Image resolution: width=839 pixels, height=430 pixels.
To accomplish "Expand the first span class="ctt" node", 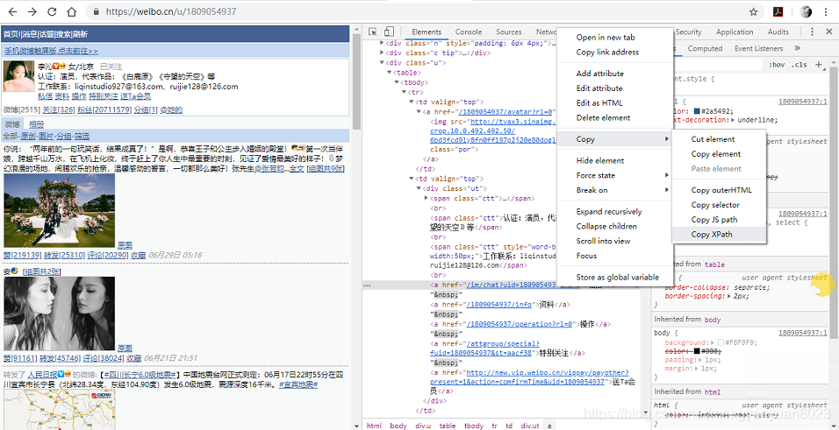I will click(427, 198).
